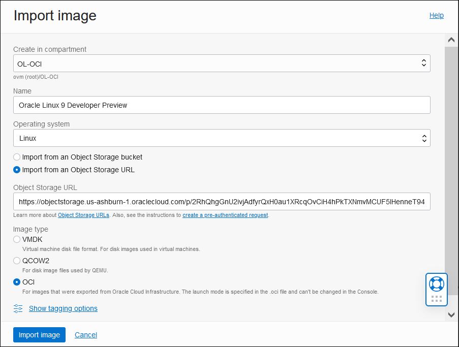This screenshot has height=347, width=459.
Task: Expand Show tagging options
Action: pos(63,308)
